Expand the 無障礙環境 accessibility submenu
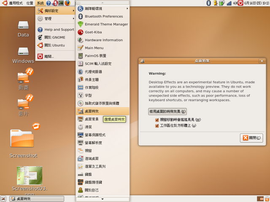The width and height of the screenshot is (270, 202). [x=103, y=8]
